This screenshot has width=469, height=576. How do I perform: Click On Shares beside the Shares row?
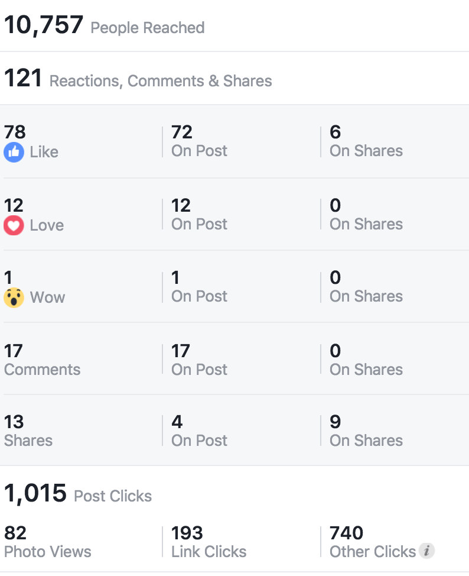click(366, 431)
